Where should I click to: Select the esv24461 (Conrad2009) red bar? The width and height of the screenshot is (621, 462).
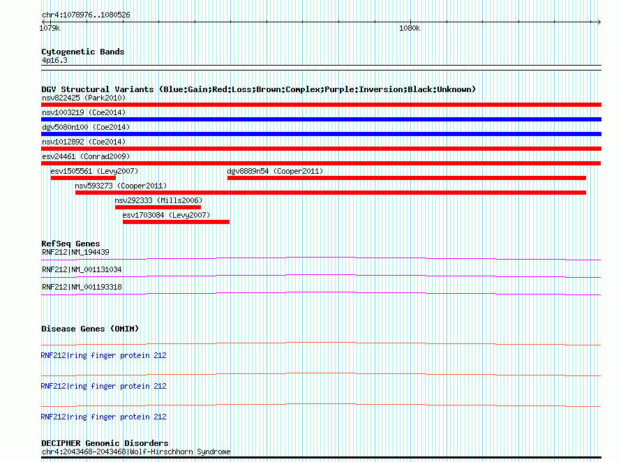pyautogui.click(x=321, y=163)
